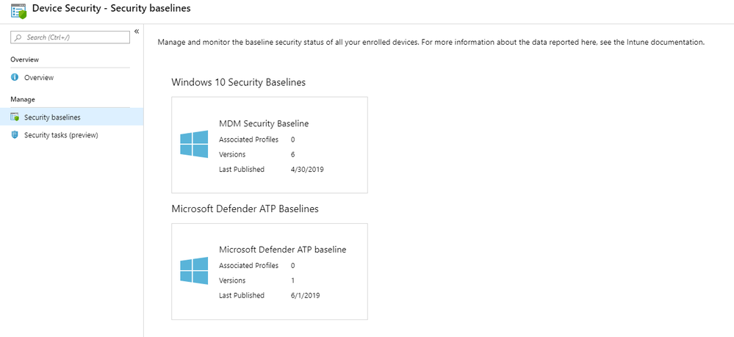Open the Microsoft Defender ATP baseline title

[x=283, y=250]
